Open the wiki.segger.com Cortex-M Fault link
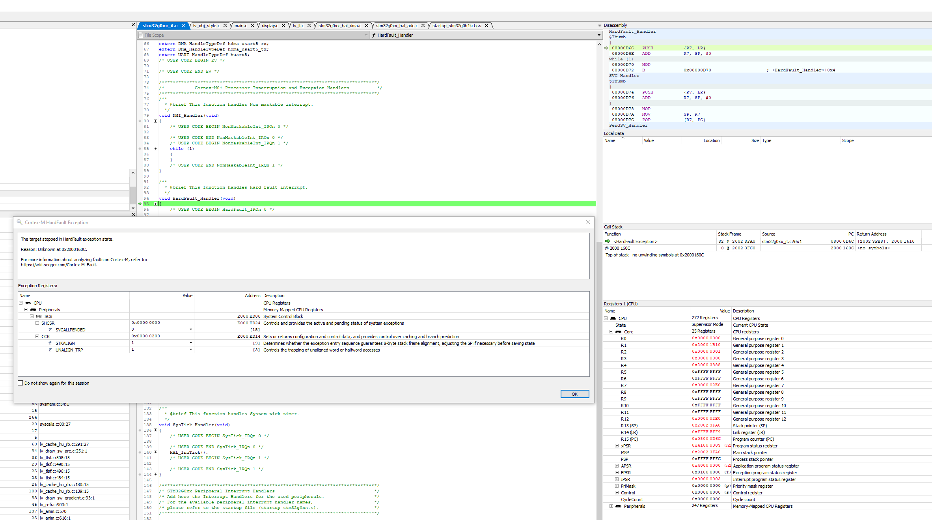The image size is (932, 520). pos(58,265)
